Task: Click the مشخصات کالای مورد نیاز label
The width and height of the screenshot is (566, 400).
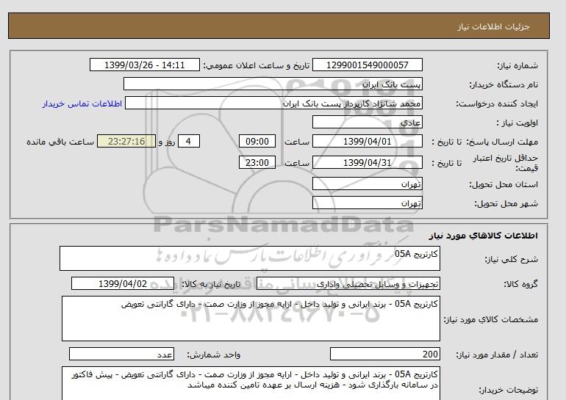Action: pyautogui.click(x=491, y=319)
